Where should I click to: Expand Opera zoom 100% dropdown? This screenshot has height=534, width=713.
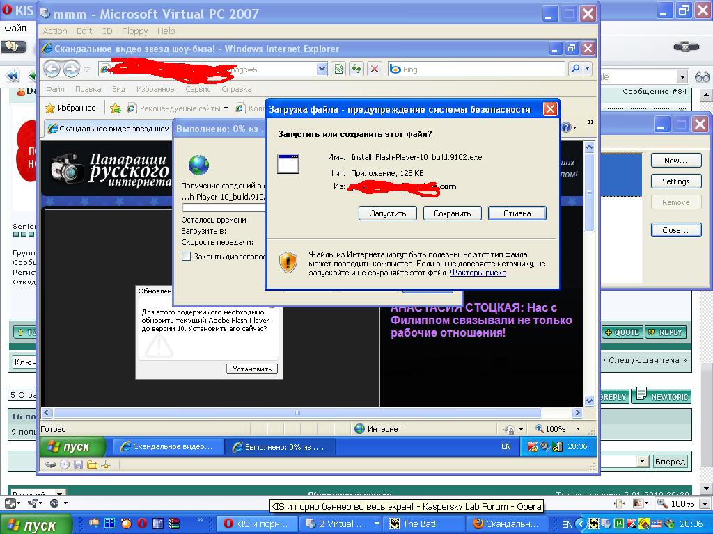(x=705, y=503)
